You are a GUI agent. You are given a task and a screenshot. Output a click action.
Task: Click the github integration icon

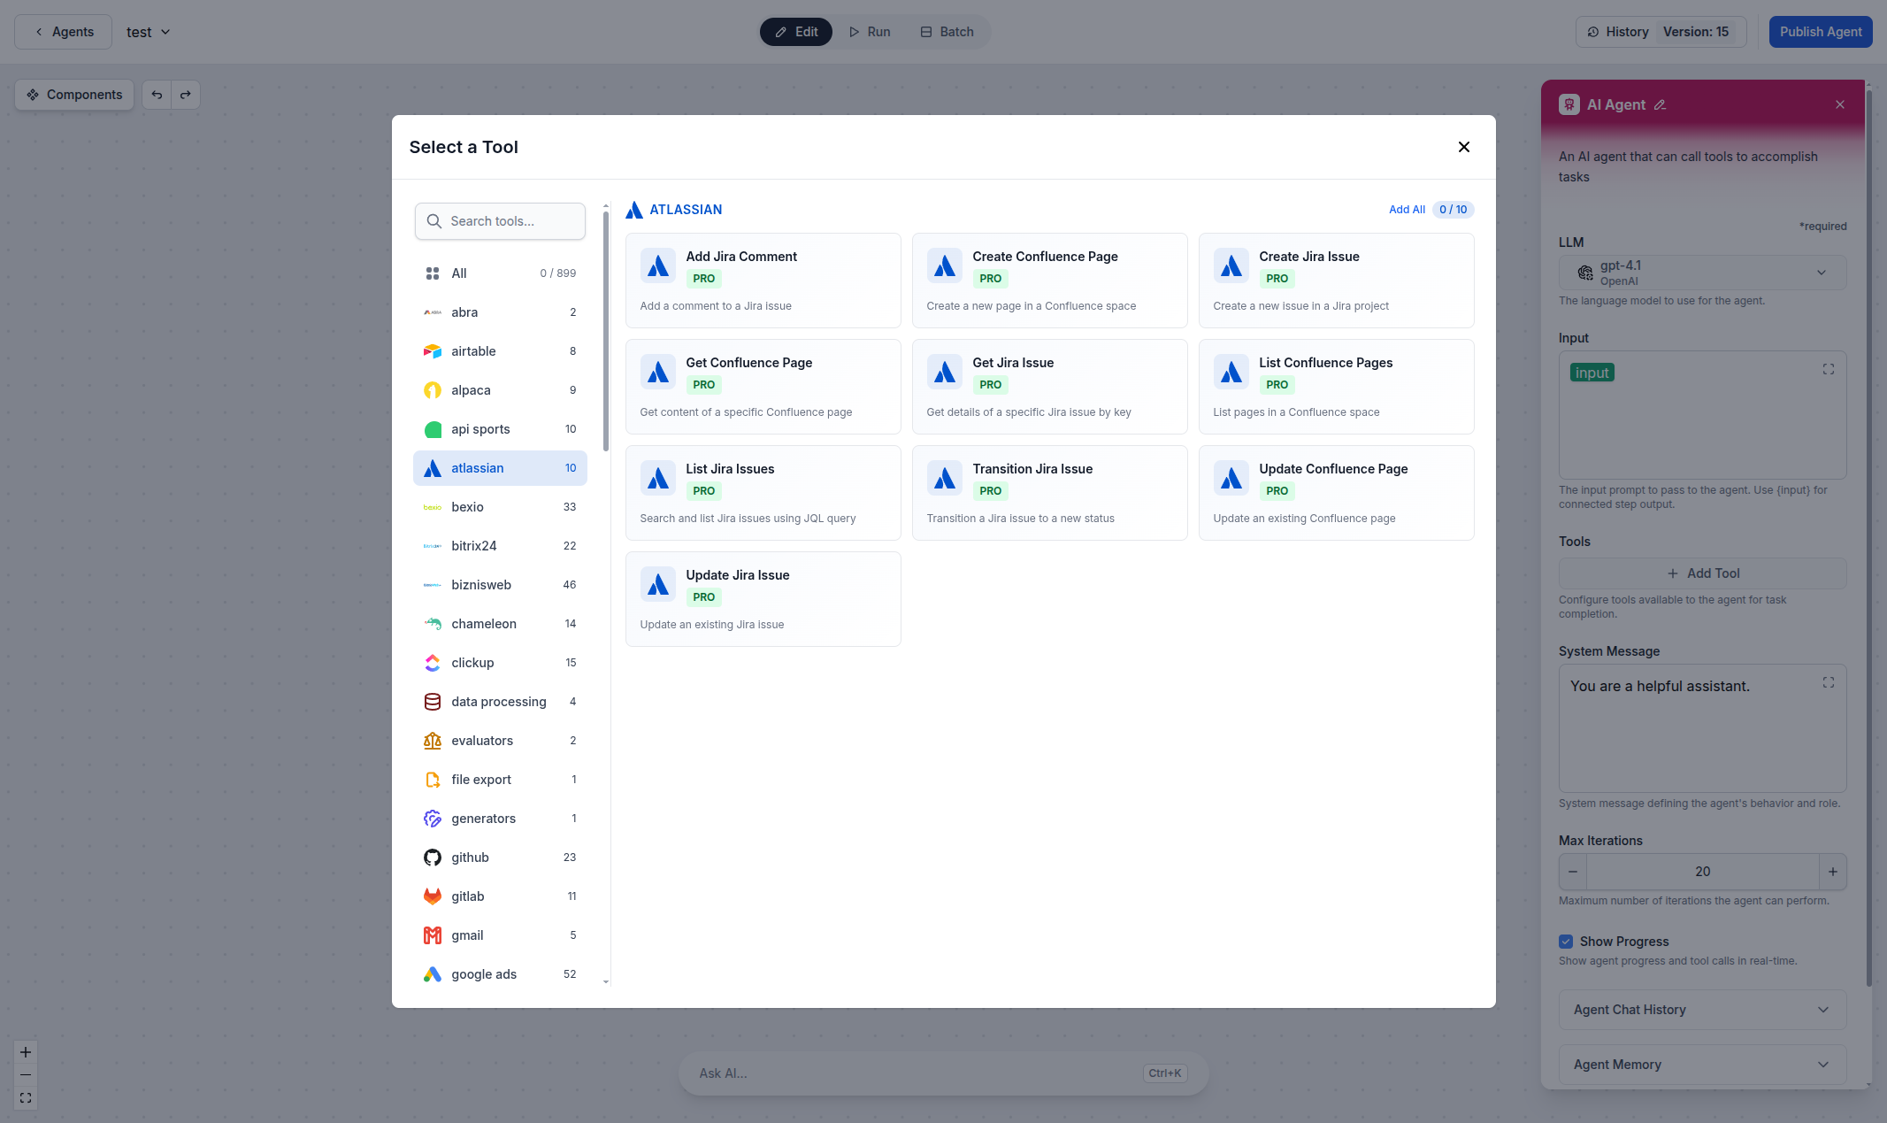(x=433, y=857)
